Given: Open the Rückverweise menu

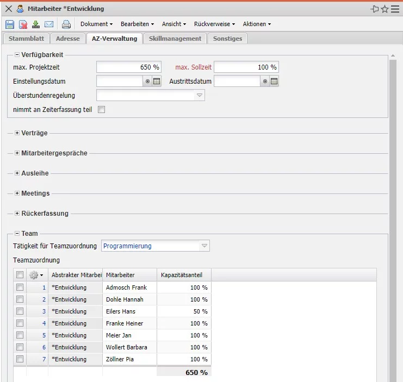Looking at the screenshot, I should coord(214,24).
